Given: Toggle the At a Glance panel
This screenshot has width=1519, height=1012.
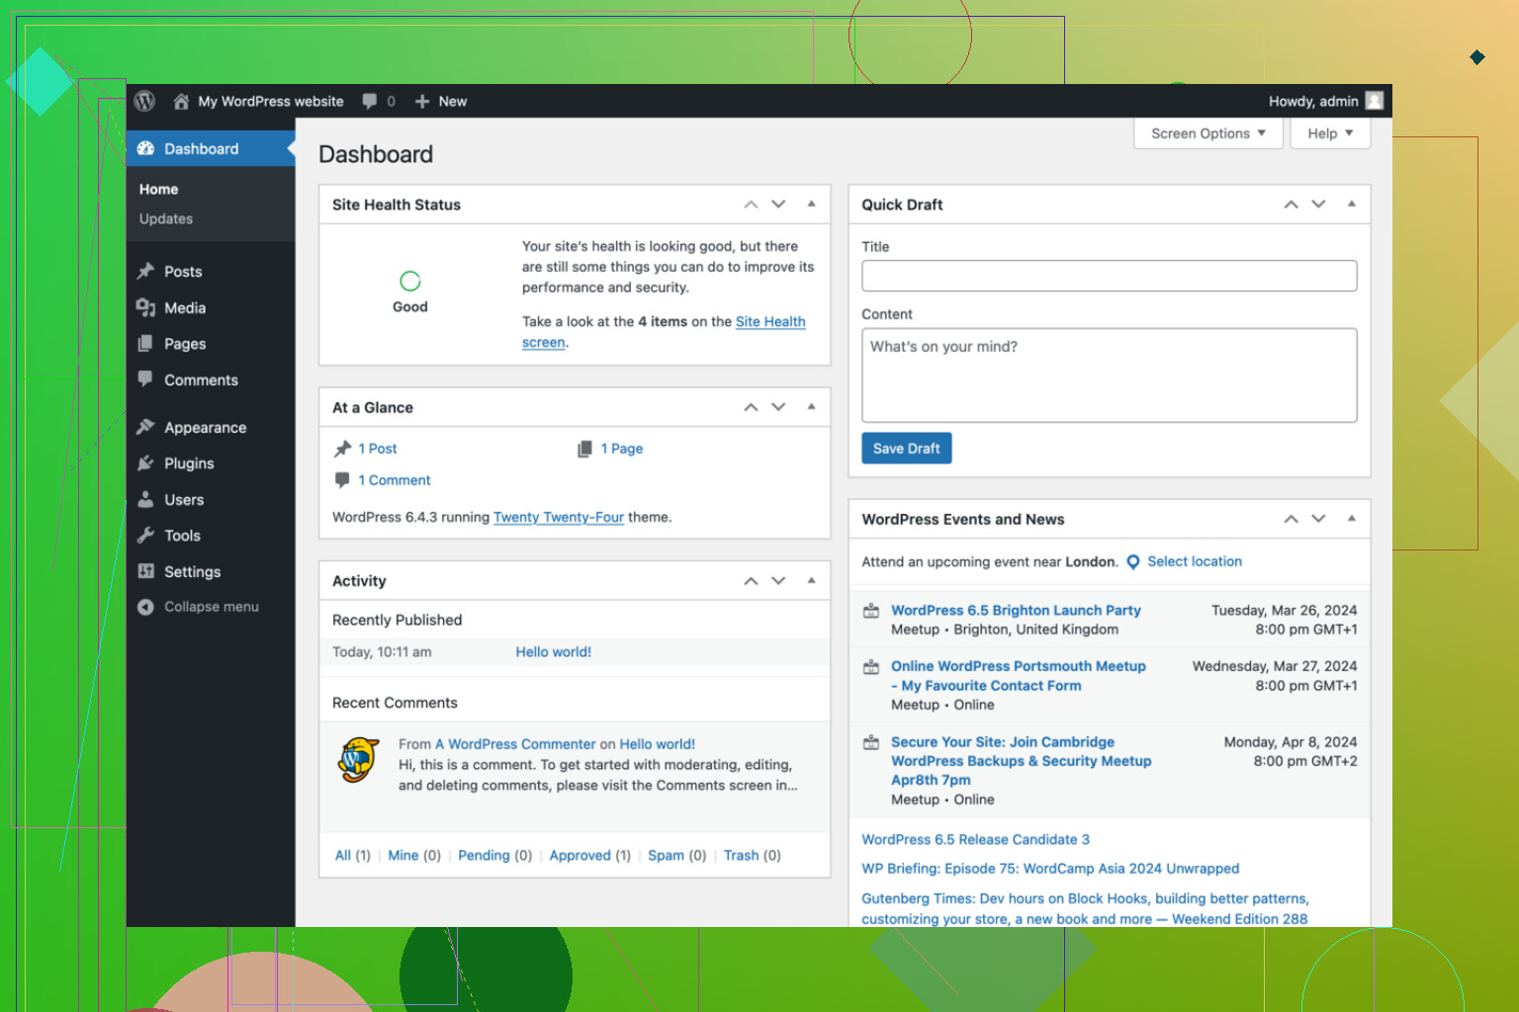Looking at the screenshot, I should pyautogui.click(x=811, y=407).
